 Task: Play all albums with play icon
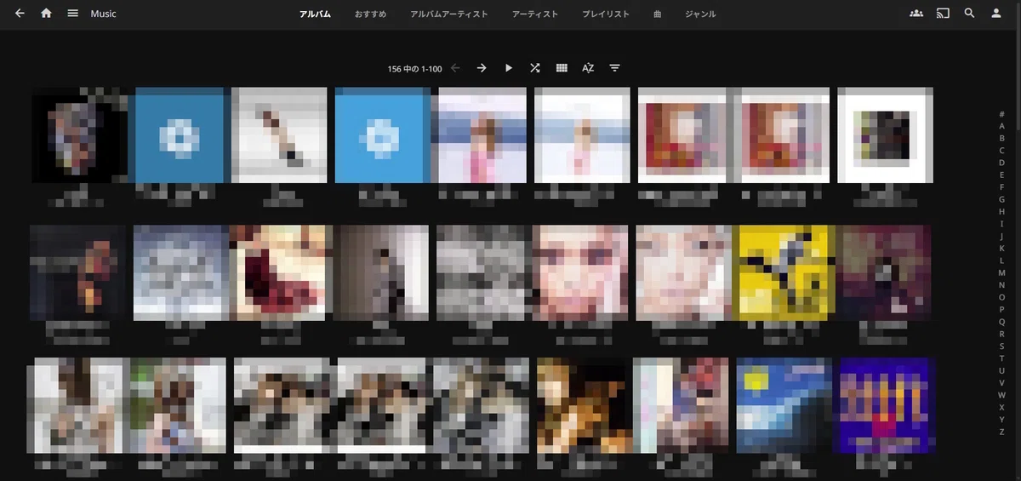(x=509, y=68)
